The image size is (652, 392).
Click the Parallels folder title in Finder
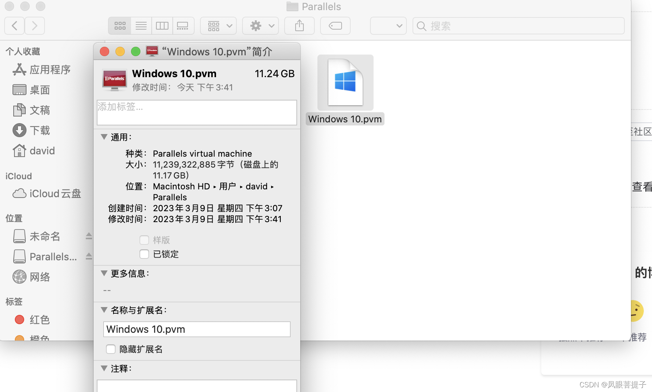(x=321, y=7)
